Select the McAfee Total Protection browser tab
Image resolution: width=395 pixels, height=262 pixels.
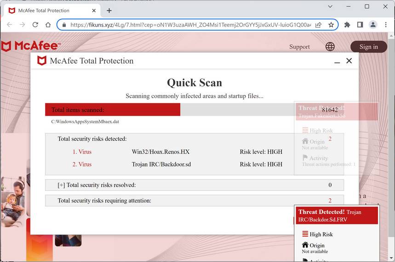(52, 11)
